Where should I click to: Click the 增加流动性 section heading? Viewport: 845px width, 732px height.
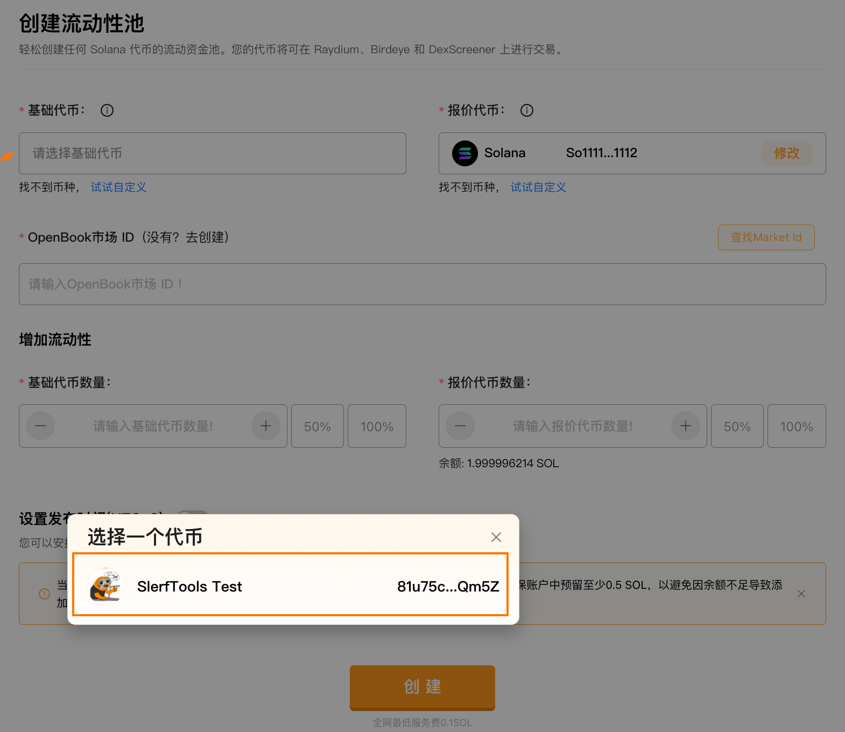click(x=55, y=340)
